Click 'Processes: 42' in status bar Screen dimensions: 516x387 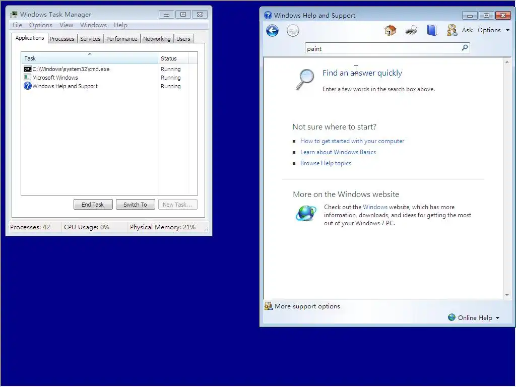coord(30,227)
